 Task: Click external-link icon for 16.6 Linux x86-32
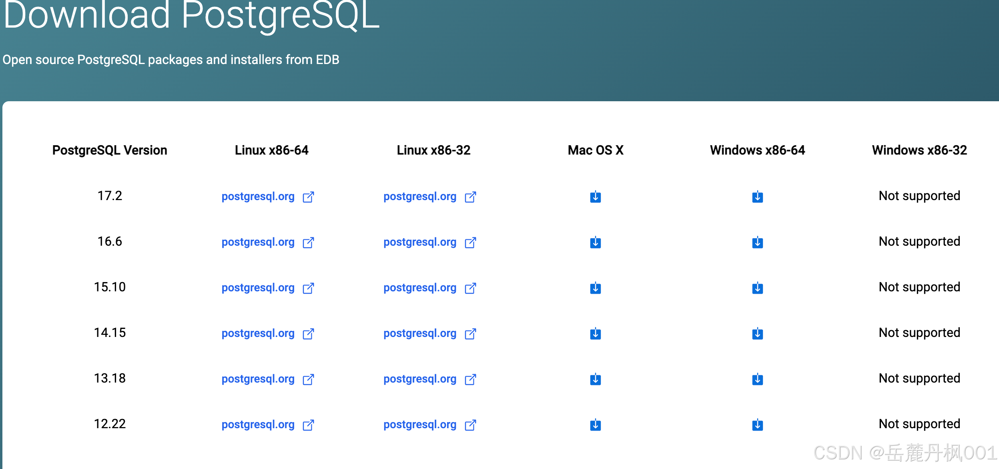[470, 243]
